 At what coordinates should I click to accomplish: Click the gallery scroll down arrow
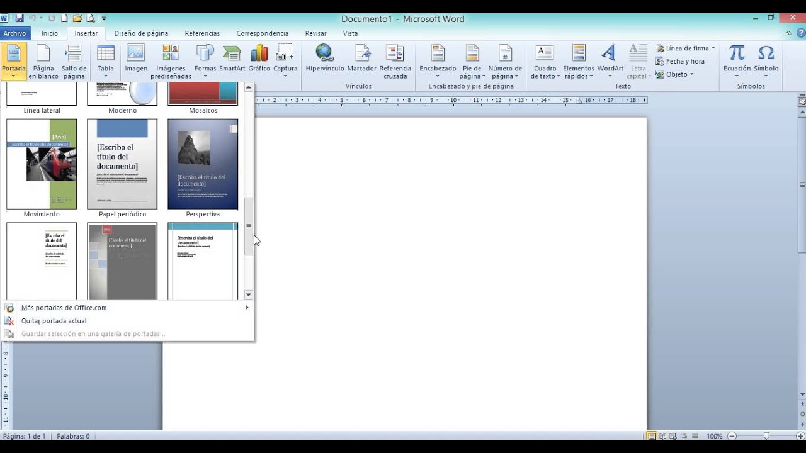pos(249,295)
